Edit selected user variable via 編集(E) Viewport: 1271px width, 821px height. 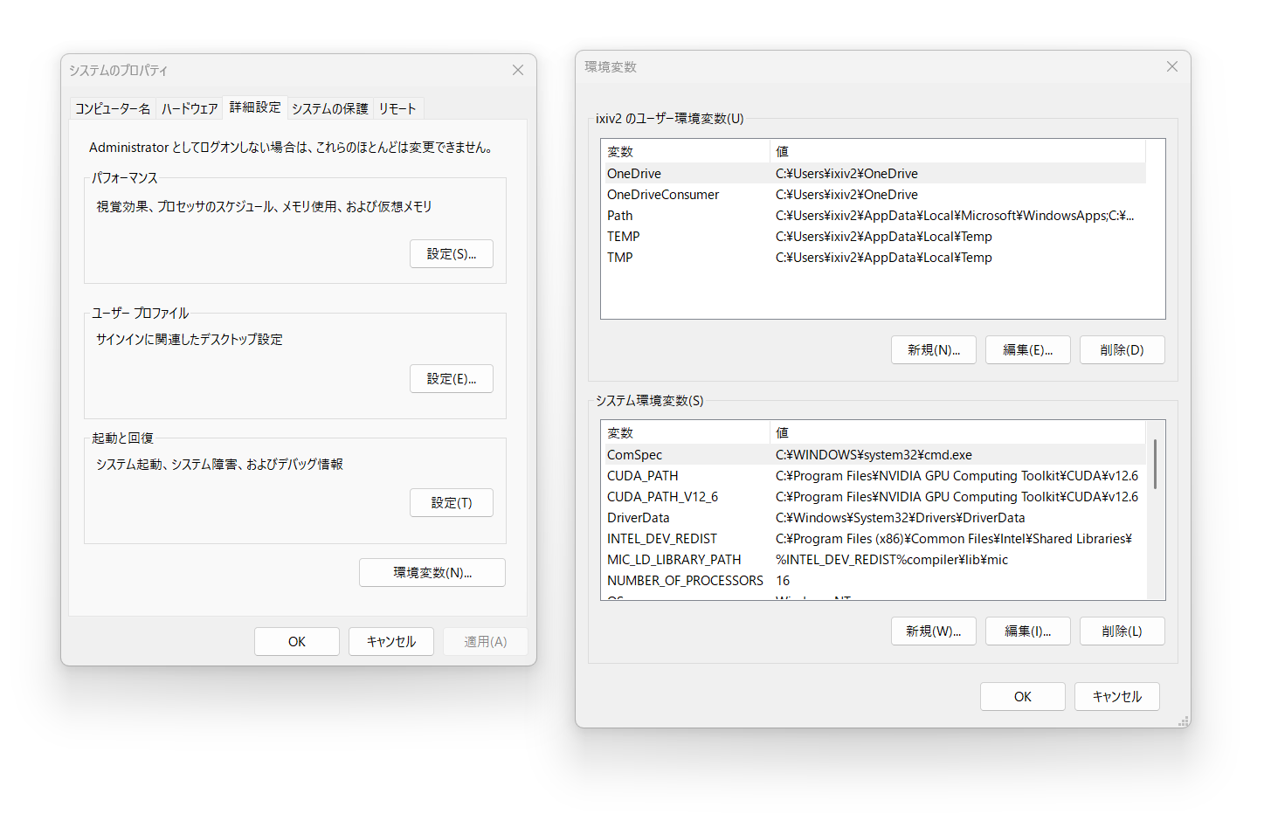click(1027, 349)
